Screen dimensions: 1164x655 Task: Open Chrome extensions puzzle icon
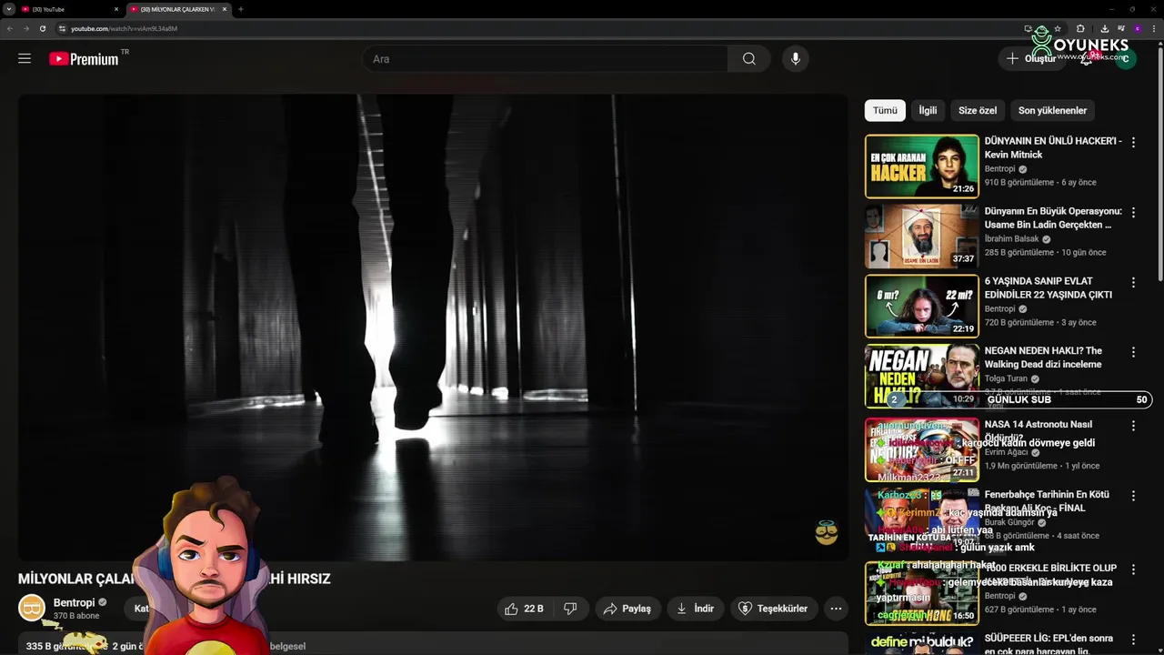[1080, 28]
